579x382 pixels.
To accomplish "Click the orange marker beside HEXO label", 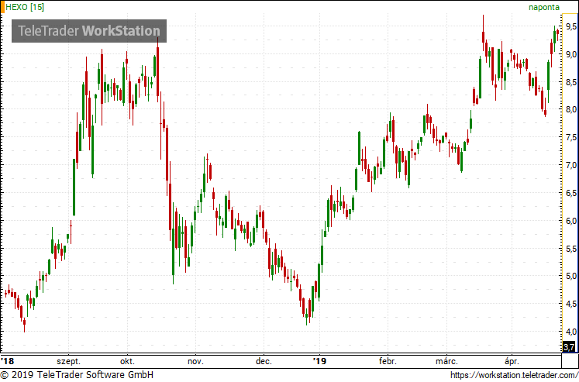I will pos(2,7).
